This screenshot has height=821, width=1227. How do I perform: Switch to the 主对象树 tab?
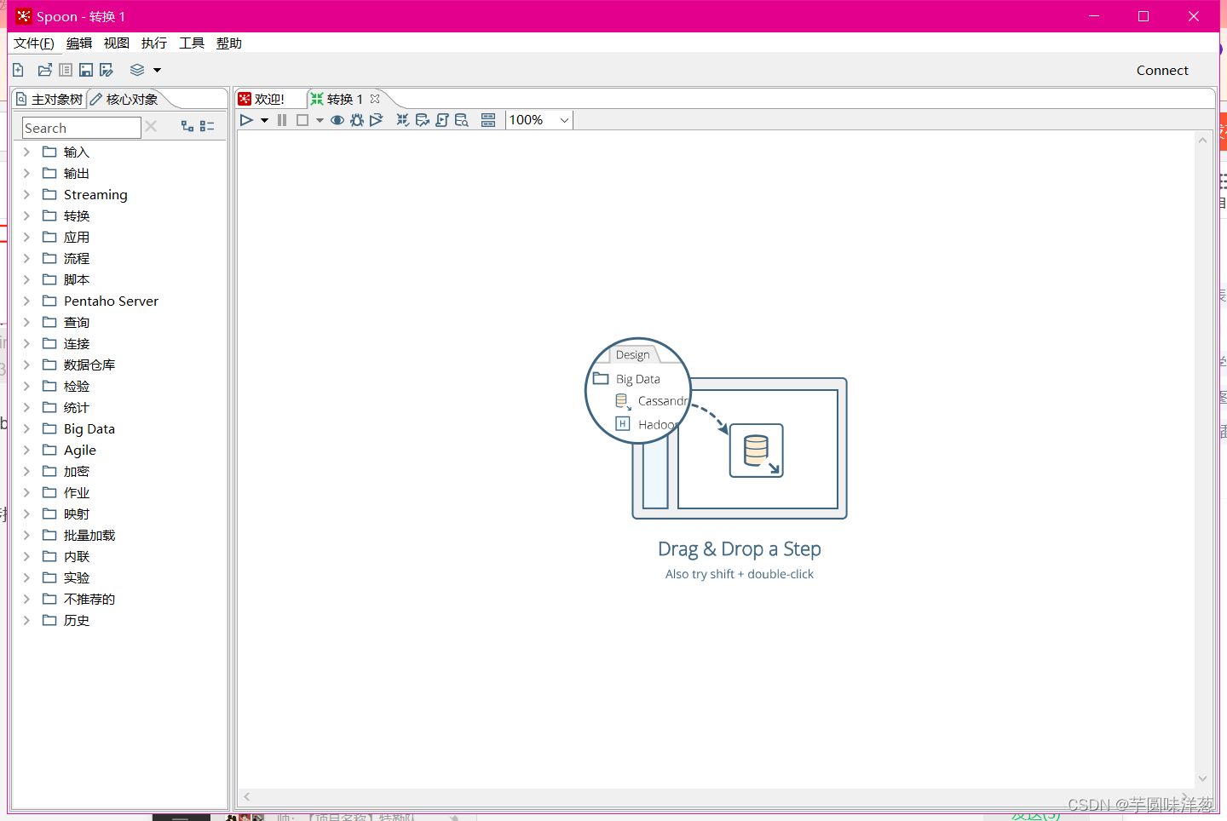(49, 100)
